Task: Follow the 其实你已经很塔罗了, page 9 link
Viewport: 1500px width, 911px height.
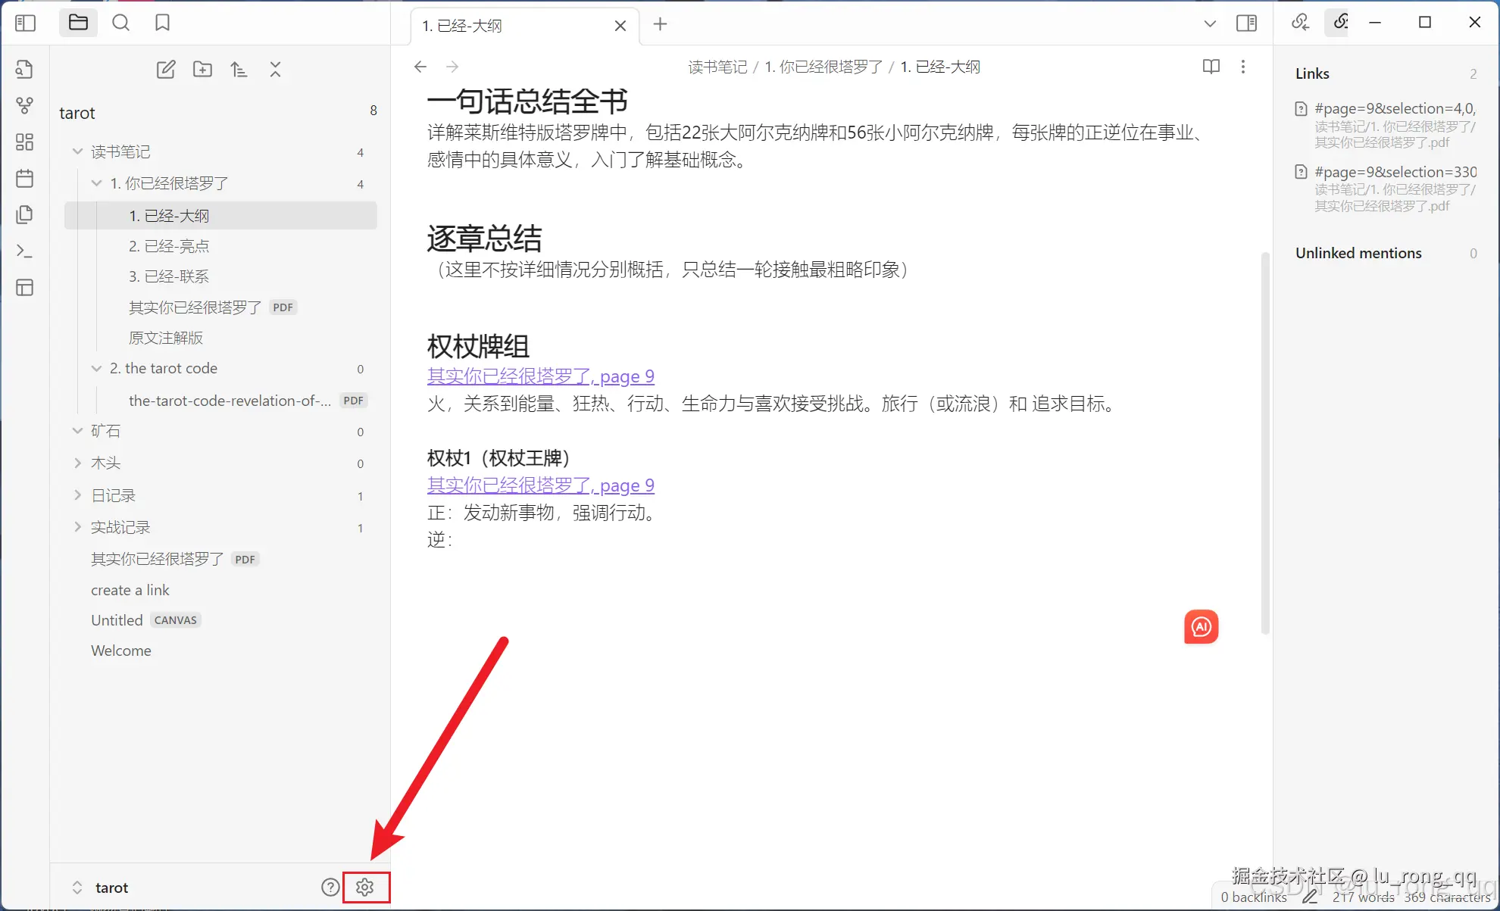Action: click(540, 376)
